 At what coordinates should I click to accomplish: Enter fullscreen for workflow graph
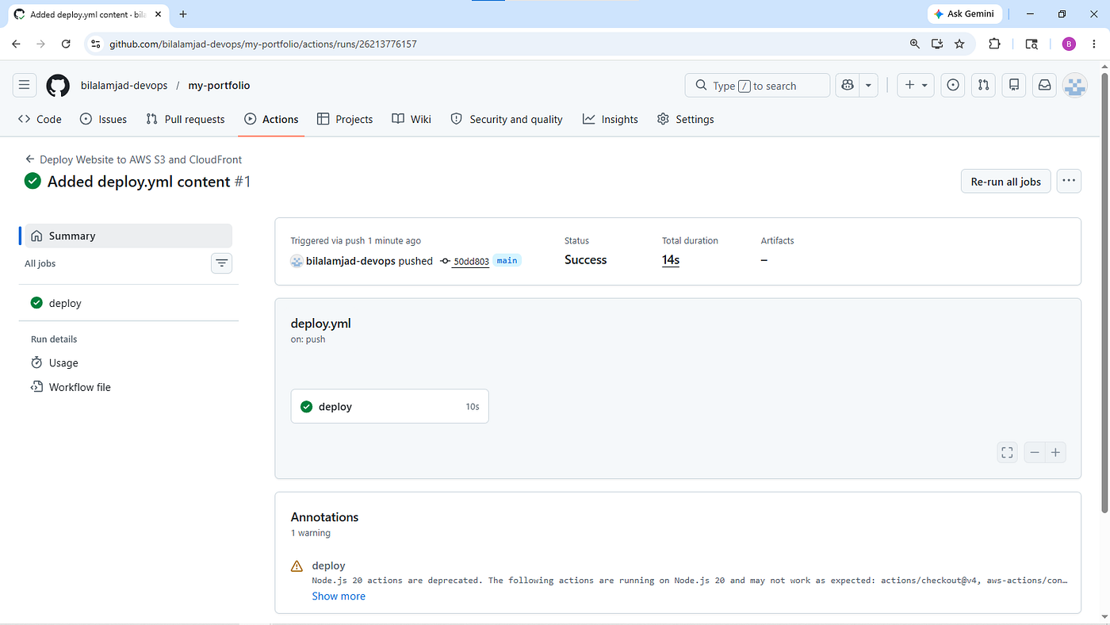coord(1007,452)
